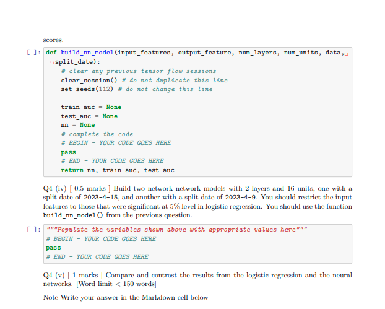Click the first cell's '[ ]:' prompt
This screenshot has height=309, width=385.
pyautogui.click(x=33, y=52)
